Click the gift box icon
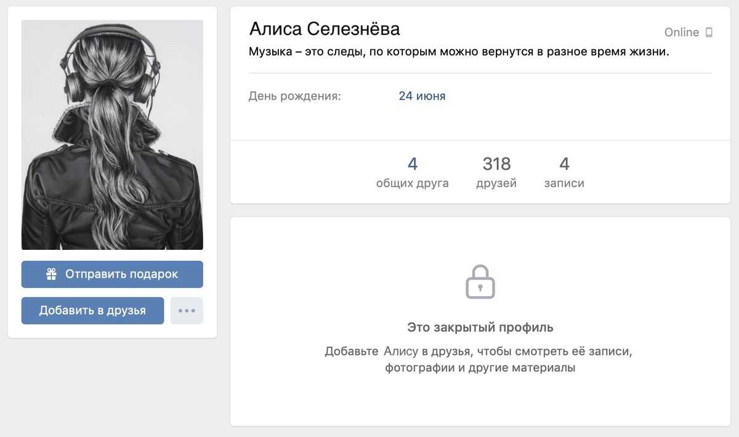The height and width of the screenshot is (437, 739). click(52, 275)
